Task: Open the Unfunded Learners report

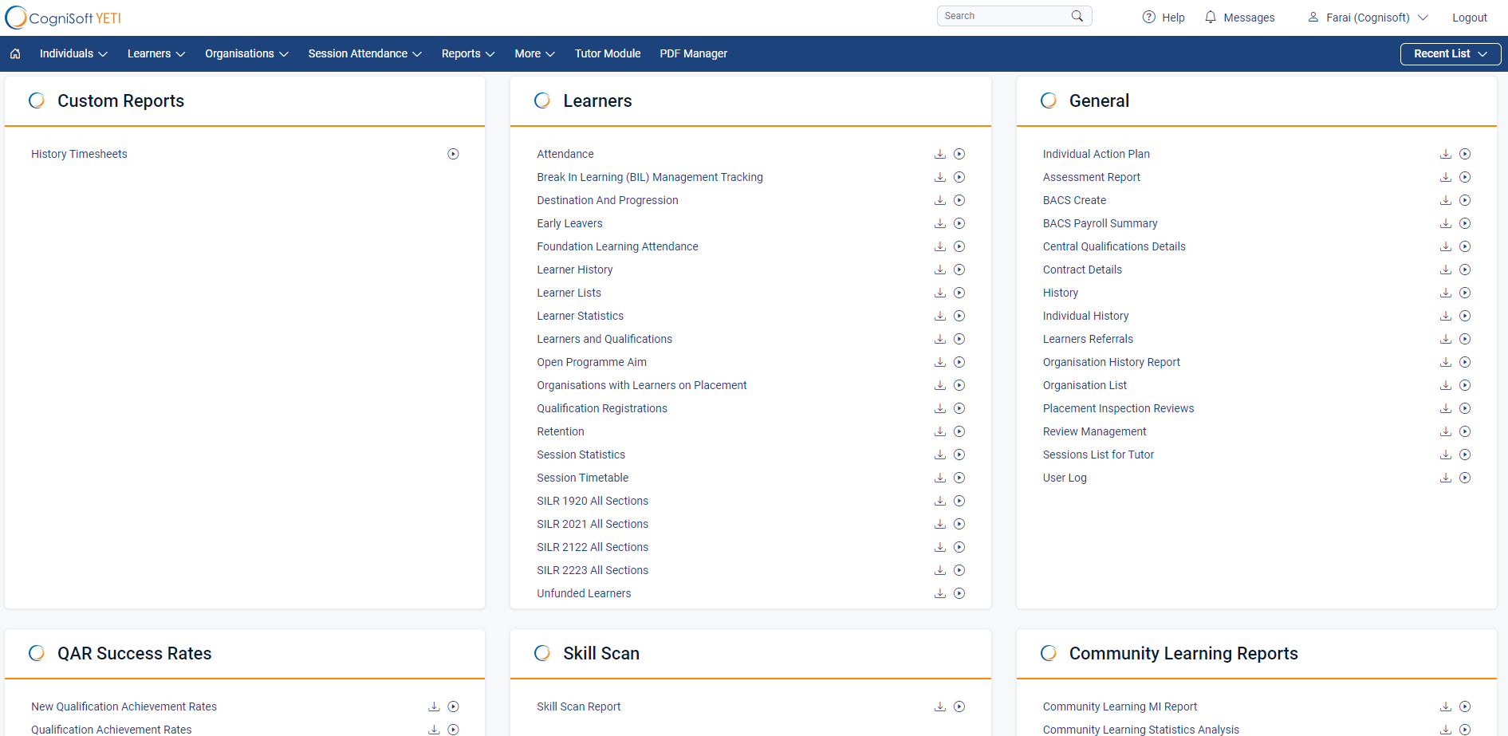Action: 584,593
